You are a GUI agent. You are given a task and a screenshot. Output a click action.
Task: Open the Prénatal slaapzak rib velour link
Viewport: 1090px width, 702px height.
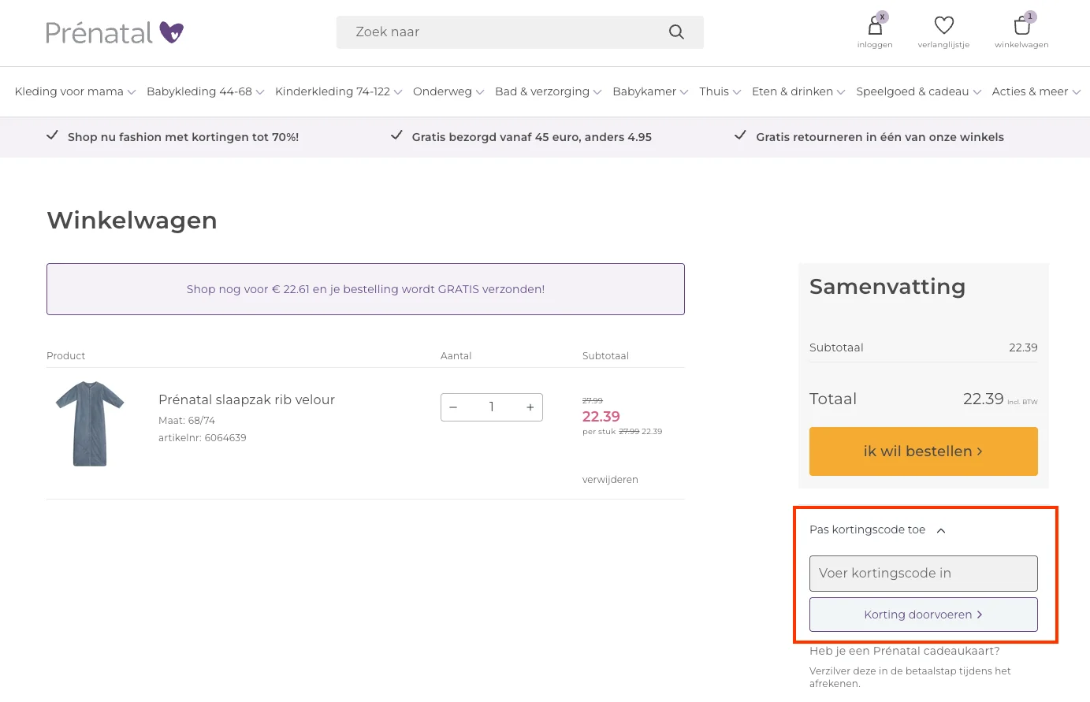click(247, 399)
